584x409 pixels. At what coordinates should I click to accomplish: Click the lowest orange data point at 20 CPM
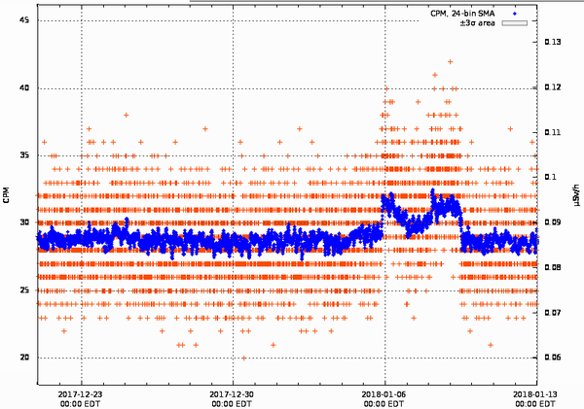click(244, 358)
